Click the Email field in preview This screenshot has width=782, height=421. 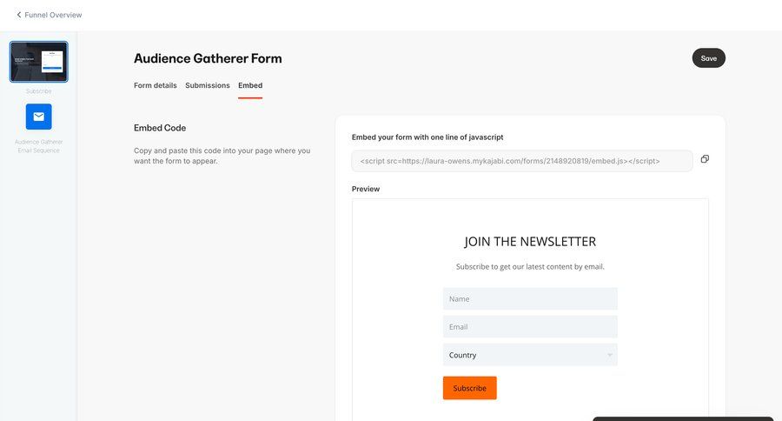(530, 327)
